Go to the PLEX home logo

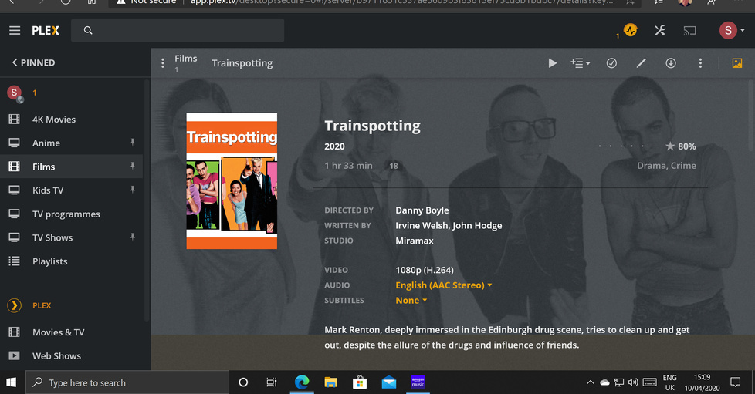point(46,30)
